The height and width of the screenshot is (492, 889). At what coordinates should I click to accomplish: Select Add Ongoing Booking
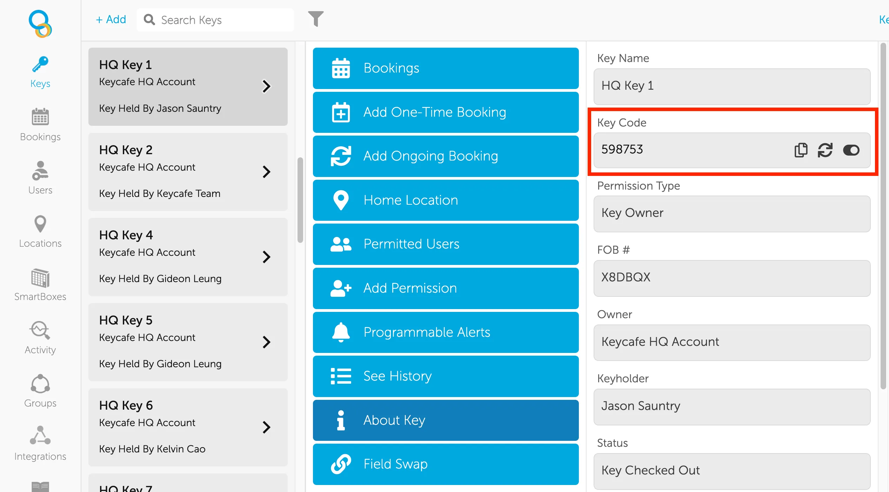pyautogui.click(x=446, y=156)
